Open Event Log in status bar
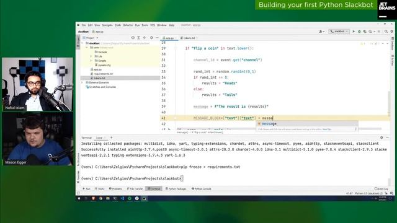Viewport: 397px width, 223px height. pyautogui.click(x=381, y=189)
